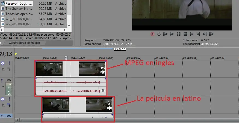
Task: Click the audio track level meter
Action: point(8,89)
